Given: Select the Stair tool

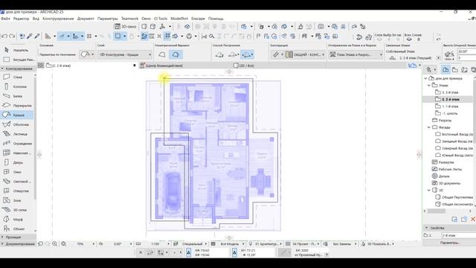Looking at the screenshot, I should pos(17,134).
